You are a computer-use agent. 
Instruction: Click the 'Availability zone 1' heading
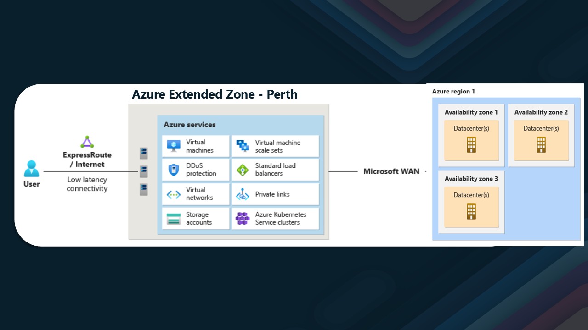[471, 112]
